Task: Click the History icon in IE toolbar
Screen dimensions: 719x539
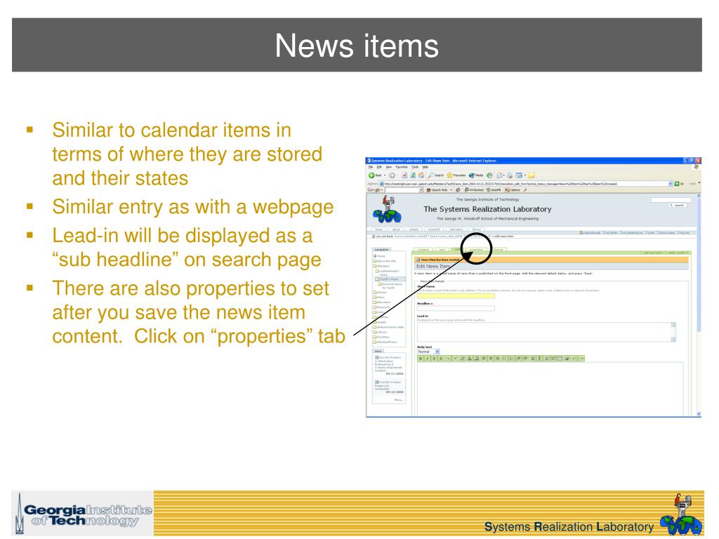Action: pos(489,175)
